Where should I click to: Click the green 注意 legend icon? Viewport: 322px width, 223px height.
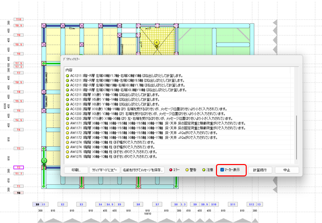[x=204, y=170]
